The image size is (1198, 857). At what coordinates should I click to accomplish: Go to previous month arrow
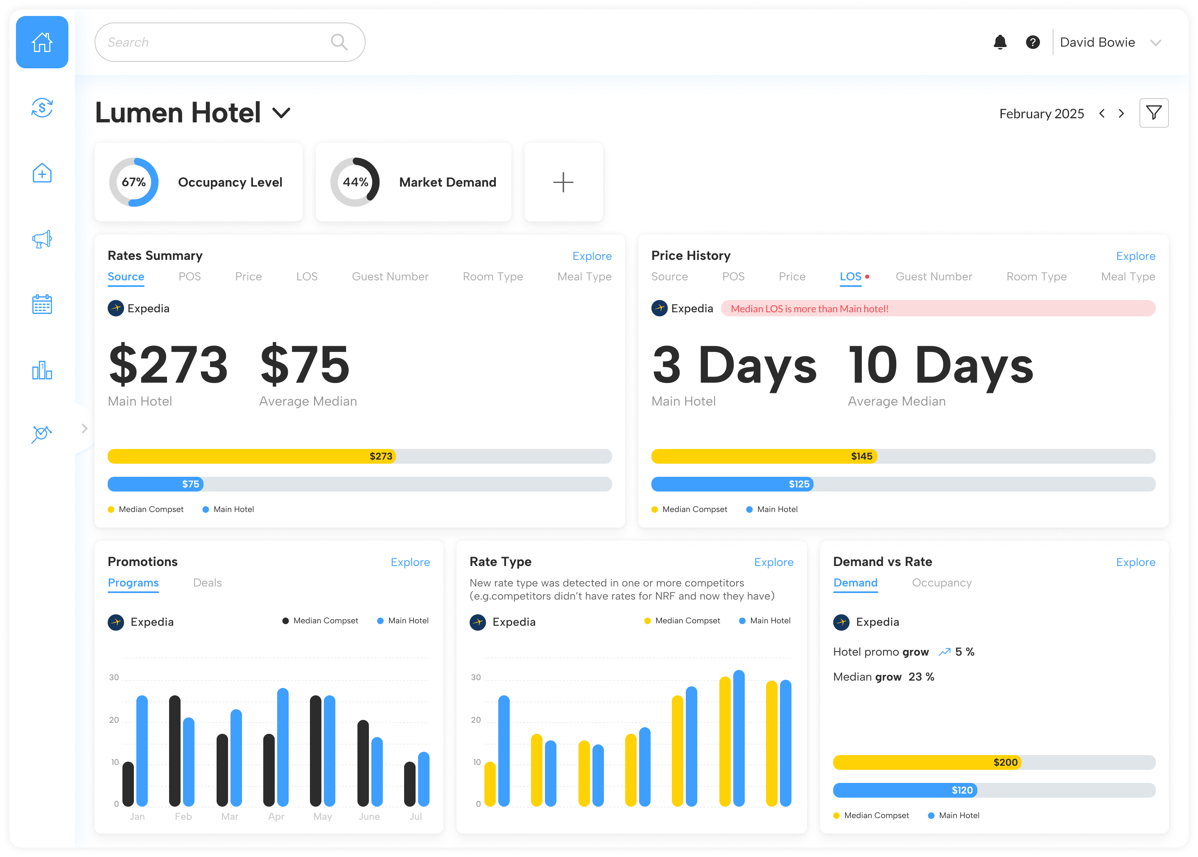click(x=1101, y=113)
